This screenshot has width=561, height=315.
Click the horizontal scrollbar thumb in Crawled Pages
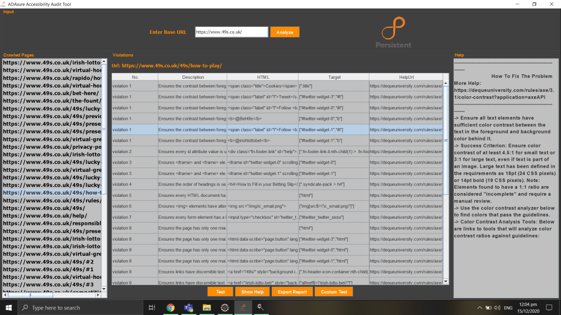31,295
